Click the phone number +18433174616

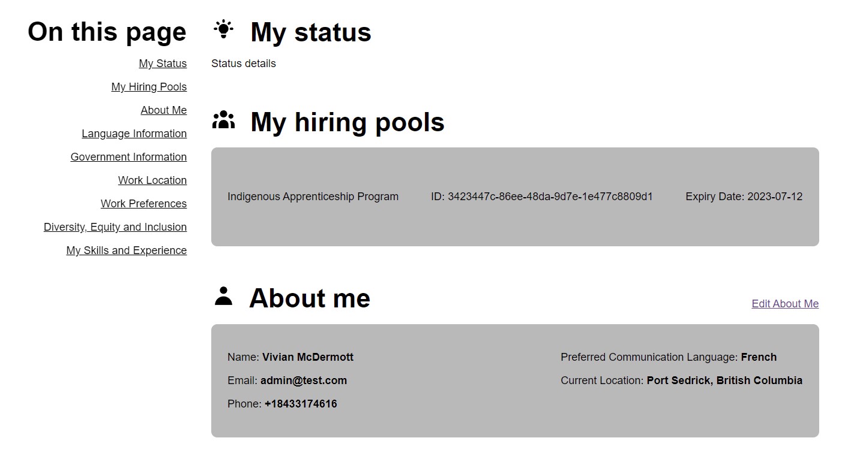point(301,404)
